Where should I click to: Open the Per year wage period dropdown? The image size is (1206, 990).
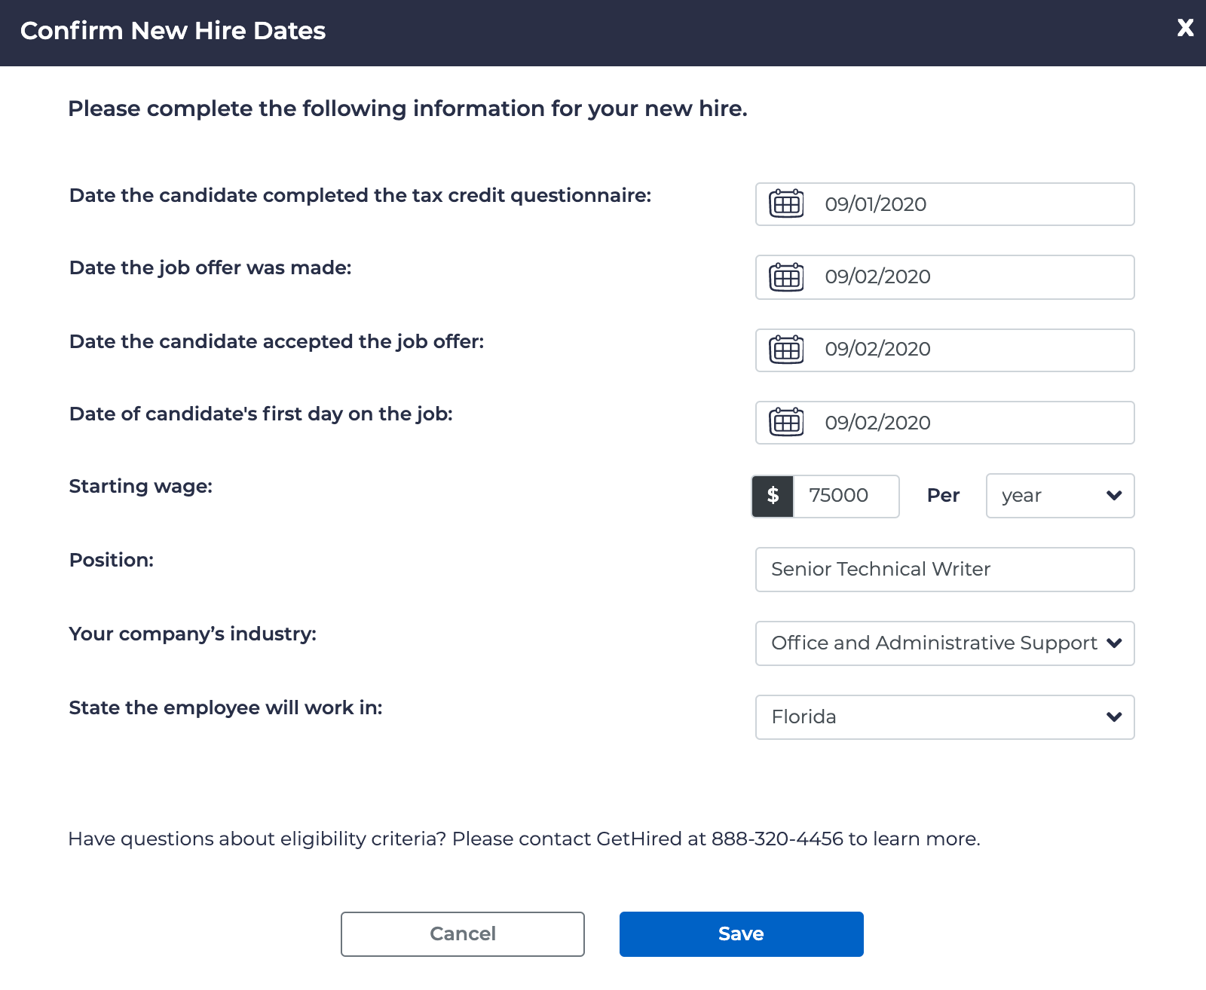point(1060,496)
